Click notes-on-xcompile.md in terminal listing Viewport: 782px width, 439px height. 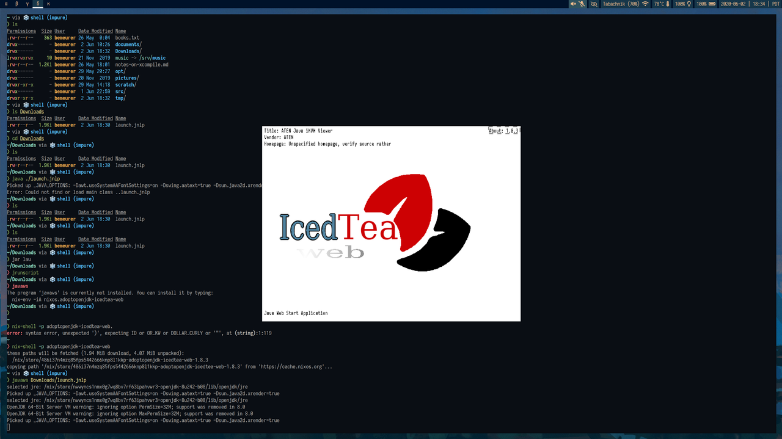pyautogui.click(x=142, y=65)
